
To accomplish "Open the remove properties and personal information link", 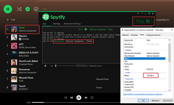I will tap(143, 94).
